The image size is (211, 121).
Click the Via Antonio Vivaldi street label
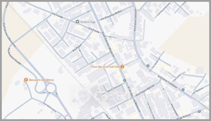(15, 56)
